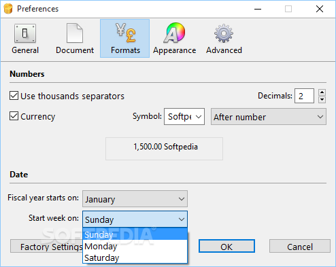Viewport: 336px width, 267px height.
Task: Choose Saturday from the open week list
Action: coord(135,257)
